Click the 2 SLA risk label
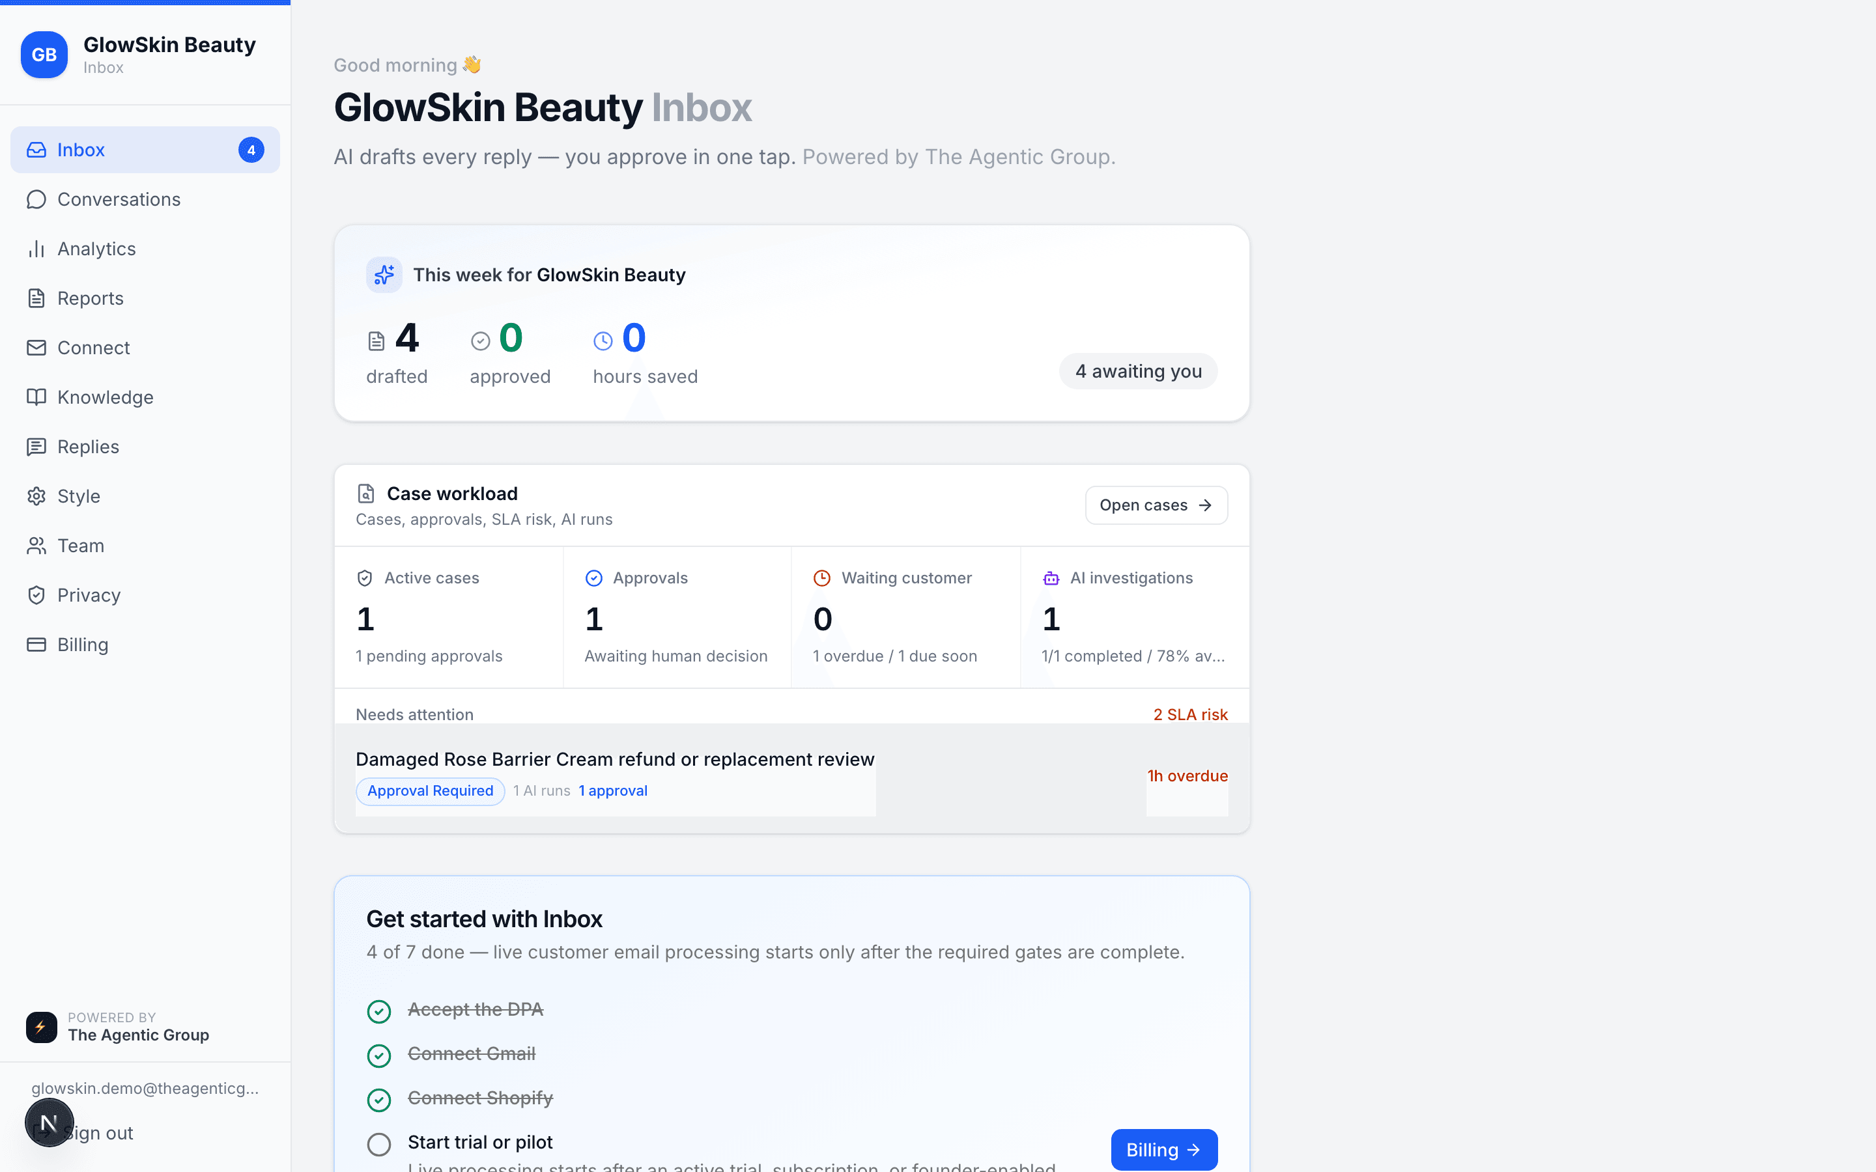Image resolution: width=1876 pixels, height=1172 pixels. point(1190,715)
